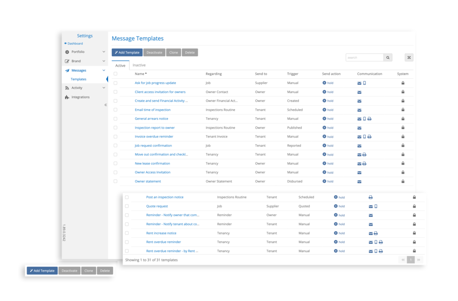Image resolution: width=458 pixels, height=301 pixels.
Task: Click hold icon for Email time of inspection
Action: (324, 110)
